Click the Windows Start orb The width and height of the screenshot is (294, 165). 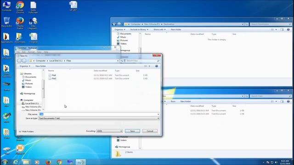point(5,162)
